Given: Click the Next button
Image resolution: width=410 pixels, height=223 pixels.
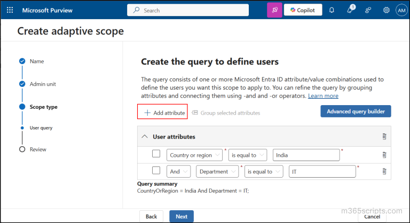Looking at the screenshot, I should [182, 217].
